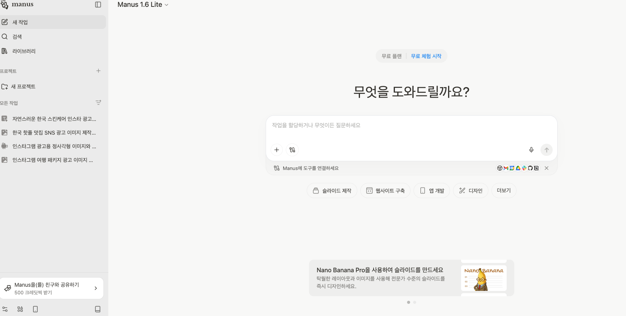Image resolution: width=626 pixels, height=316 pixels.
Task: Select the 웹사이트 구축 suggestion chip
Action: tap(385, 191)
